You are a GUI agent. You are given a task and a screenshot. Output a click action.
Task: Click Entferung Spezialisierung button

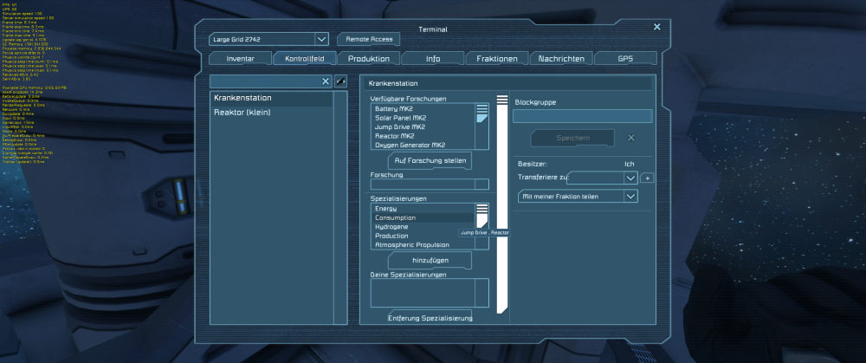coord(430,318)
